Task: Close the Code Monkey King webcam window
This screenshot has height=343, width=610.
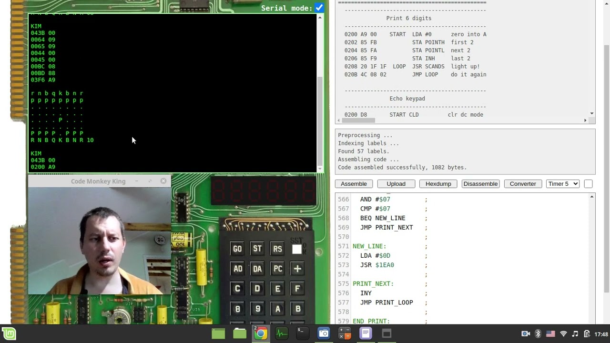Action: pos(163,181)
